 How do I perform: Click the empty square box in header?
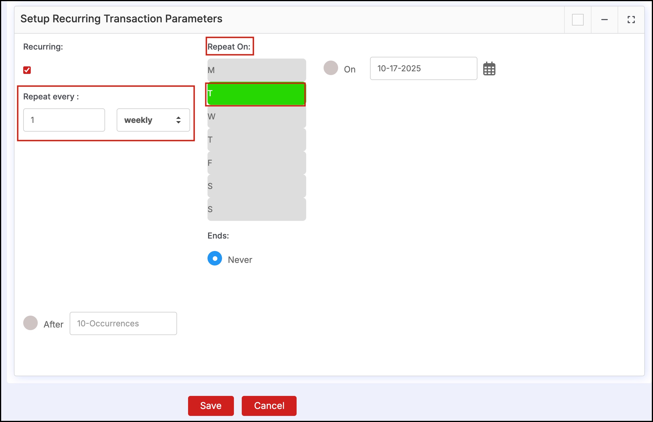click(x=578, y=20)
